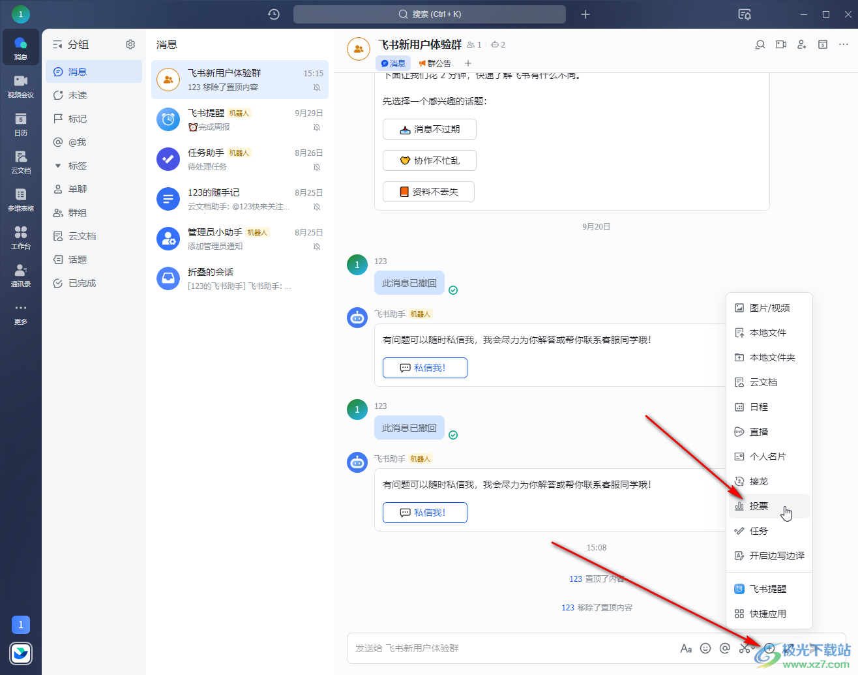The image size is (858, 675).
Task: Open 云文档 in the left sidebar
Action: (21, 162)
